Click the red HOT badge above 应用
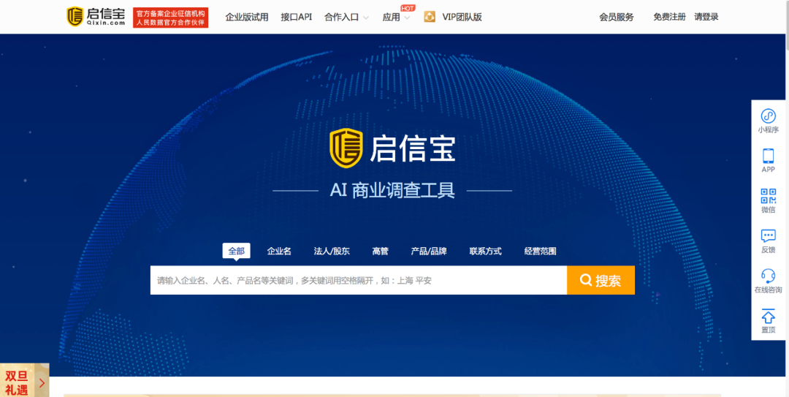This screenshot has height=397, width=789. tap(407, 8)
